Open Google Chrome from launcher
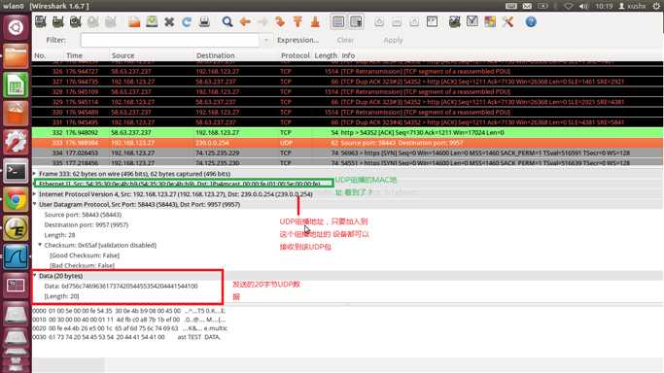664x373 pixels. coord(16,199)
